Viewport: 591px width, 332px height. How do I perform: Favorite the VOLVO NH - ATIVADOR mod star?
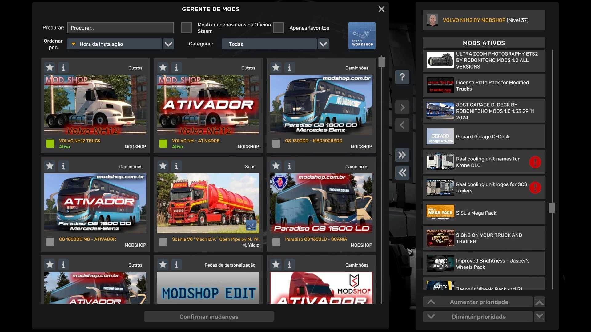tap(163, 67)
